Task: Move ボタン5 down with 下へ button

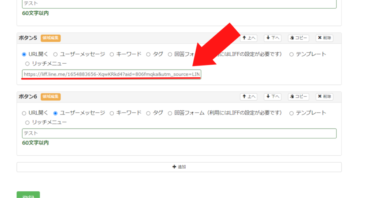Action: click(x=273, y=38)
